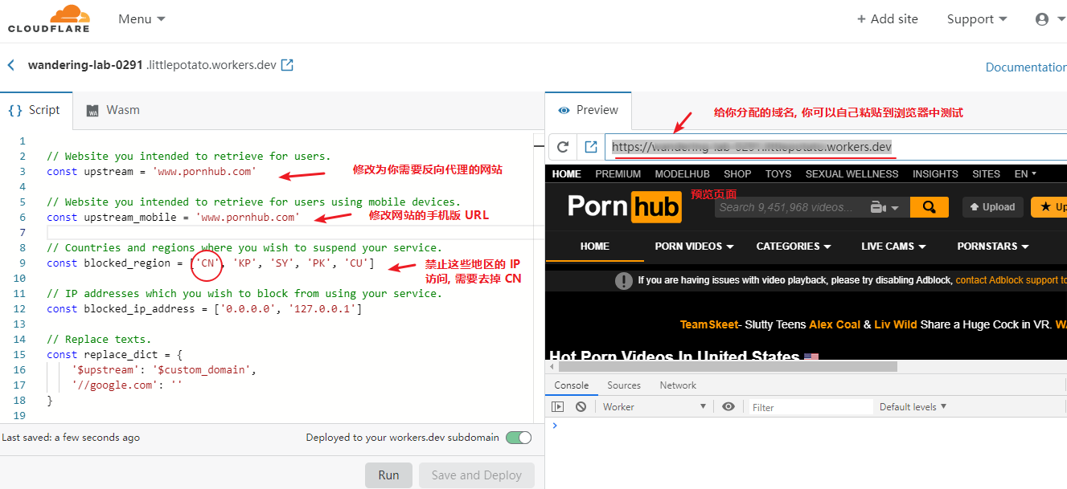Click wandering-lab-0291 worker name
The width and height of the screenshot is (1067, 489).
click(85, 65)
